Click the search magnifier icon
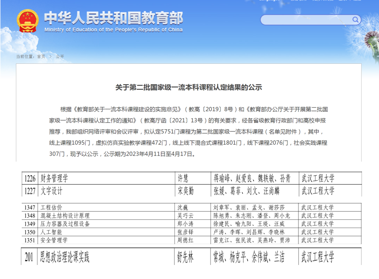Viewport: 379px width, 279px height. pyautogui.click(x=355, y=20)
